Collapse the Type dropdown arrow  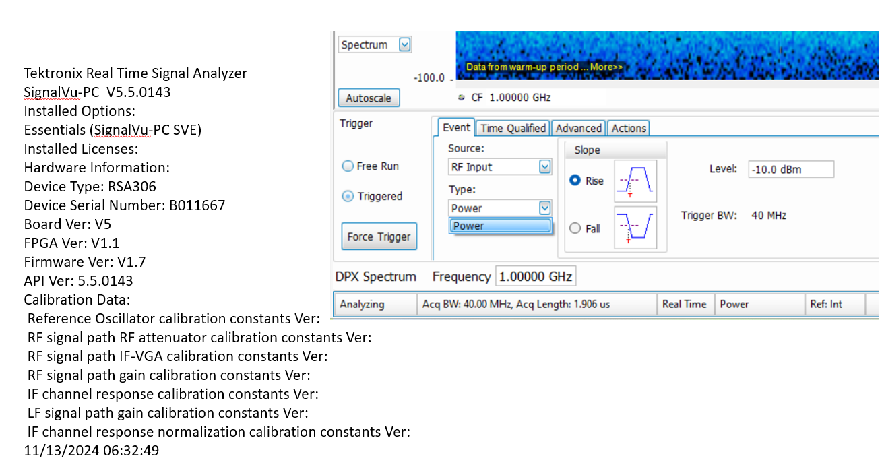(x=544, y=208)
